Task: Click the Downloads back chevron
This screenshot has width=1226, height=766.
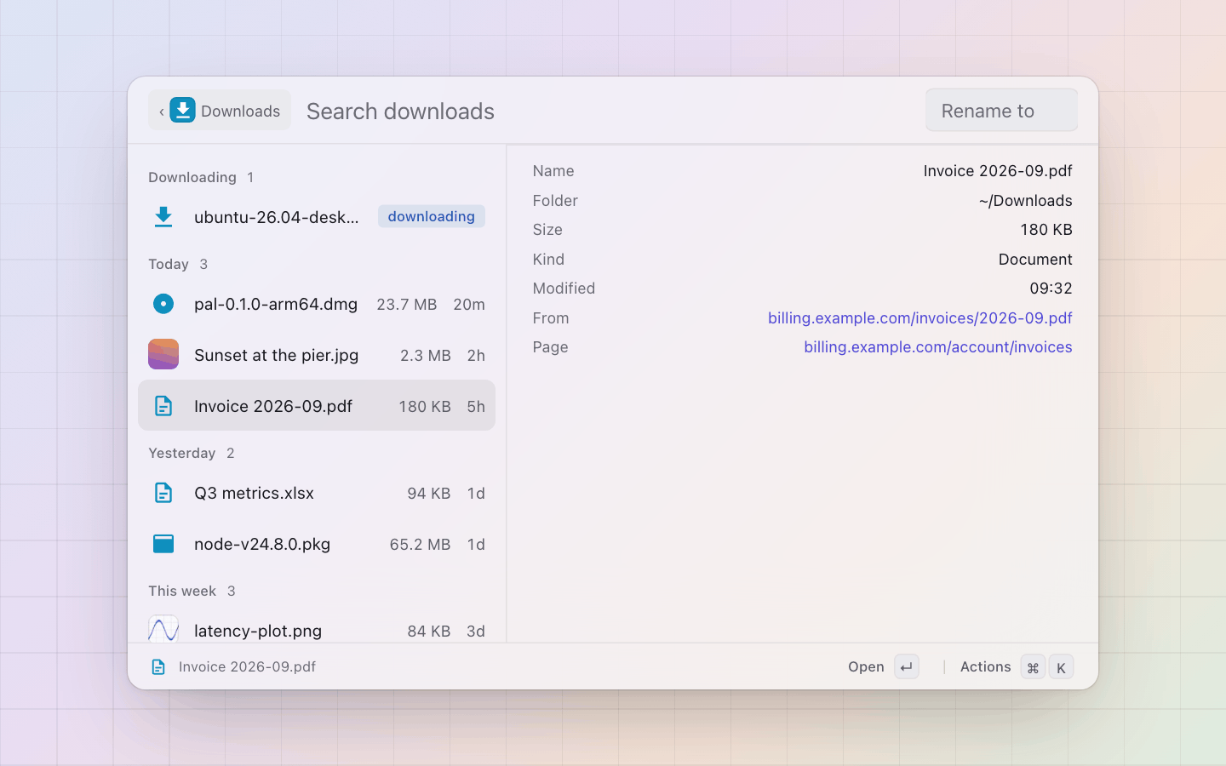Action: tap(162, 111)
